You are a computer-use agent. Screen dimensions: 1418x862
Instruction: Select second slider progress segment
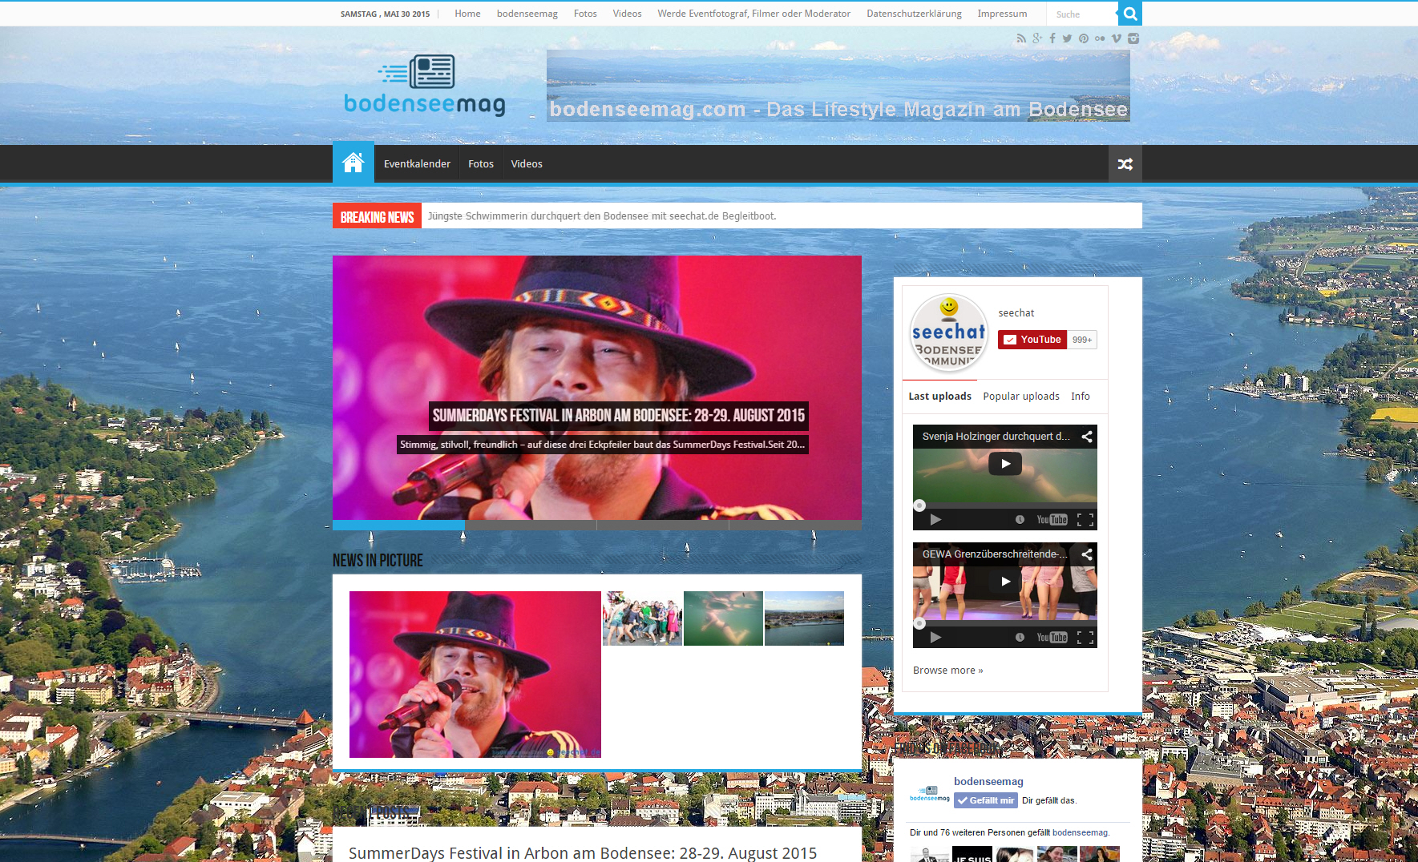531,526
